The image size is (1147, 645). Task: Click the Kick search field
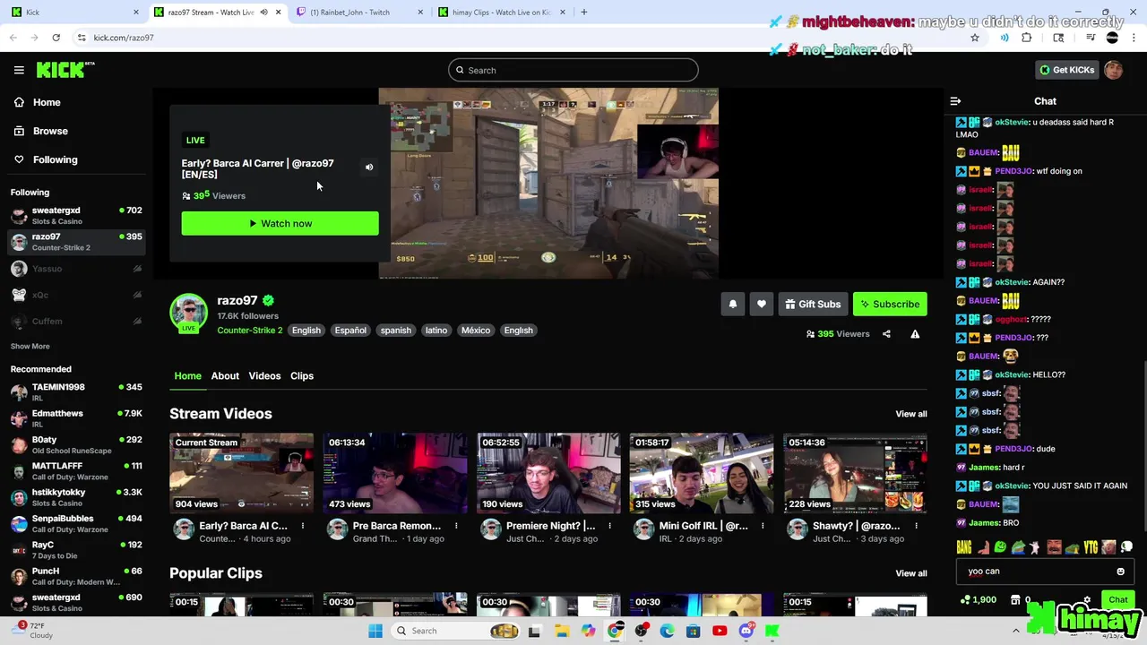[573, 70]
